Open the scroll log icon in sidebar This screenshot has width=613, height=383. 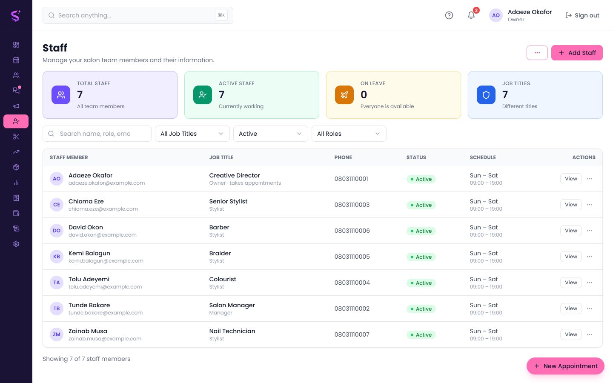pos(16,229)
